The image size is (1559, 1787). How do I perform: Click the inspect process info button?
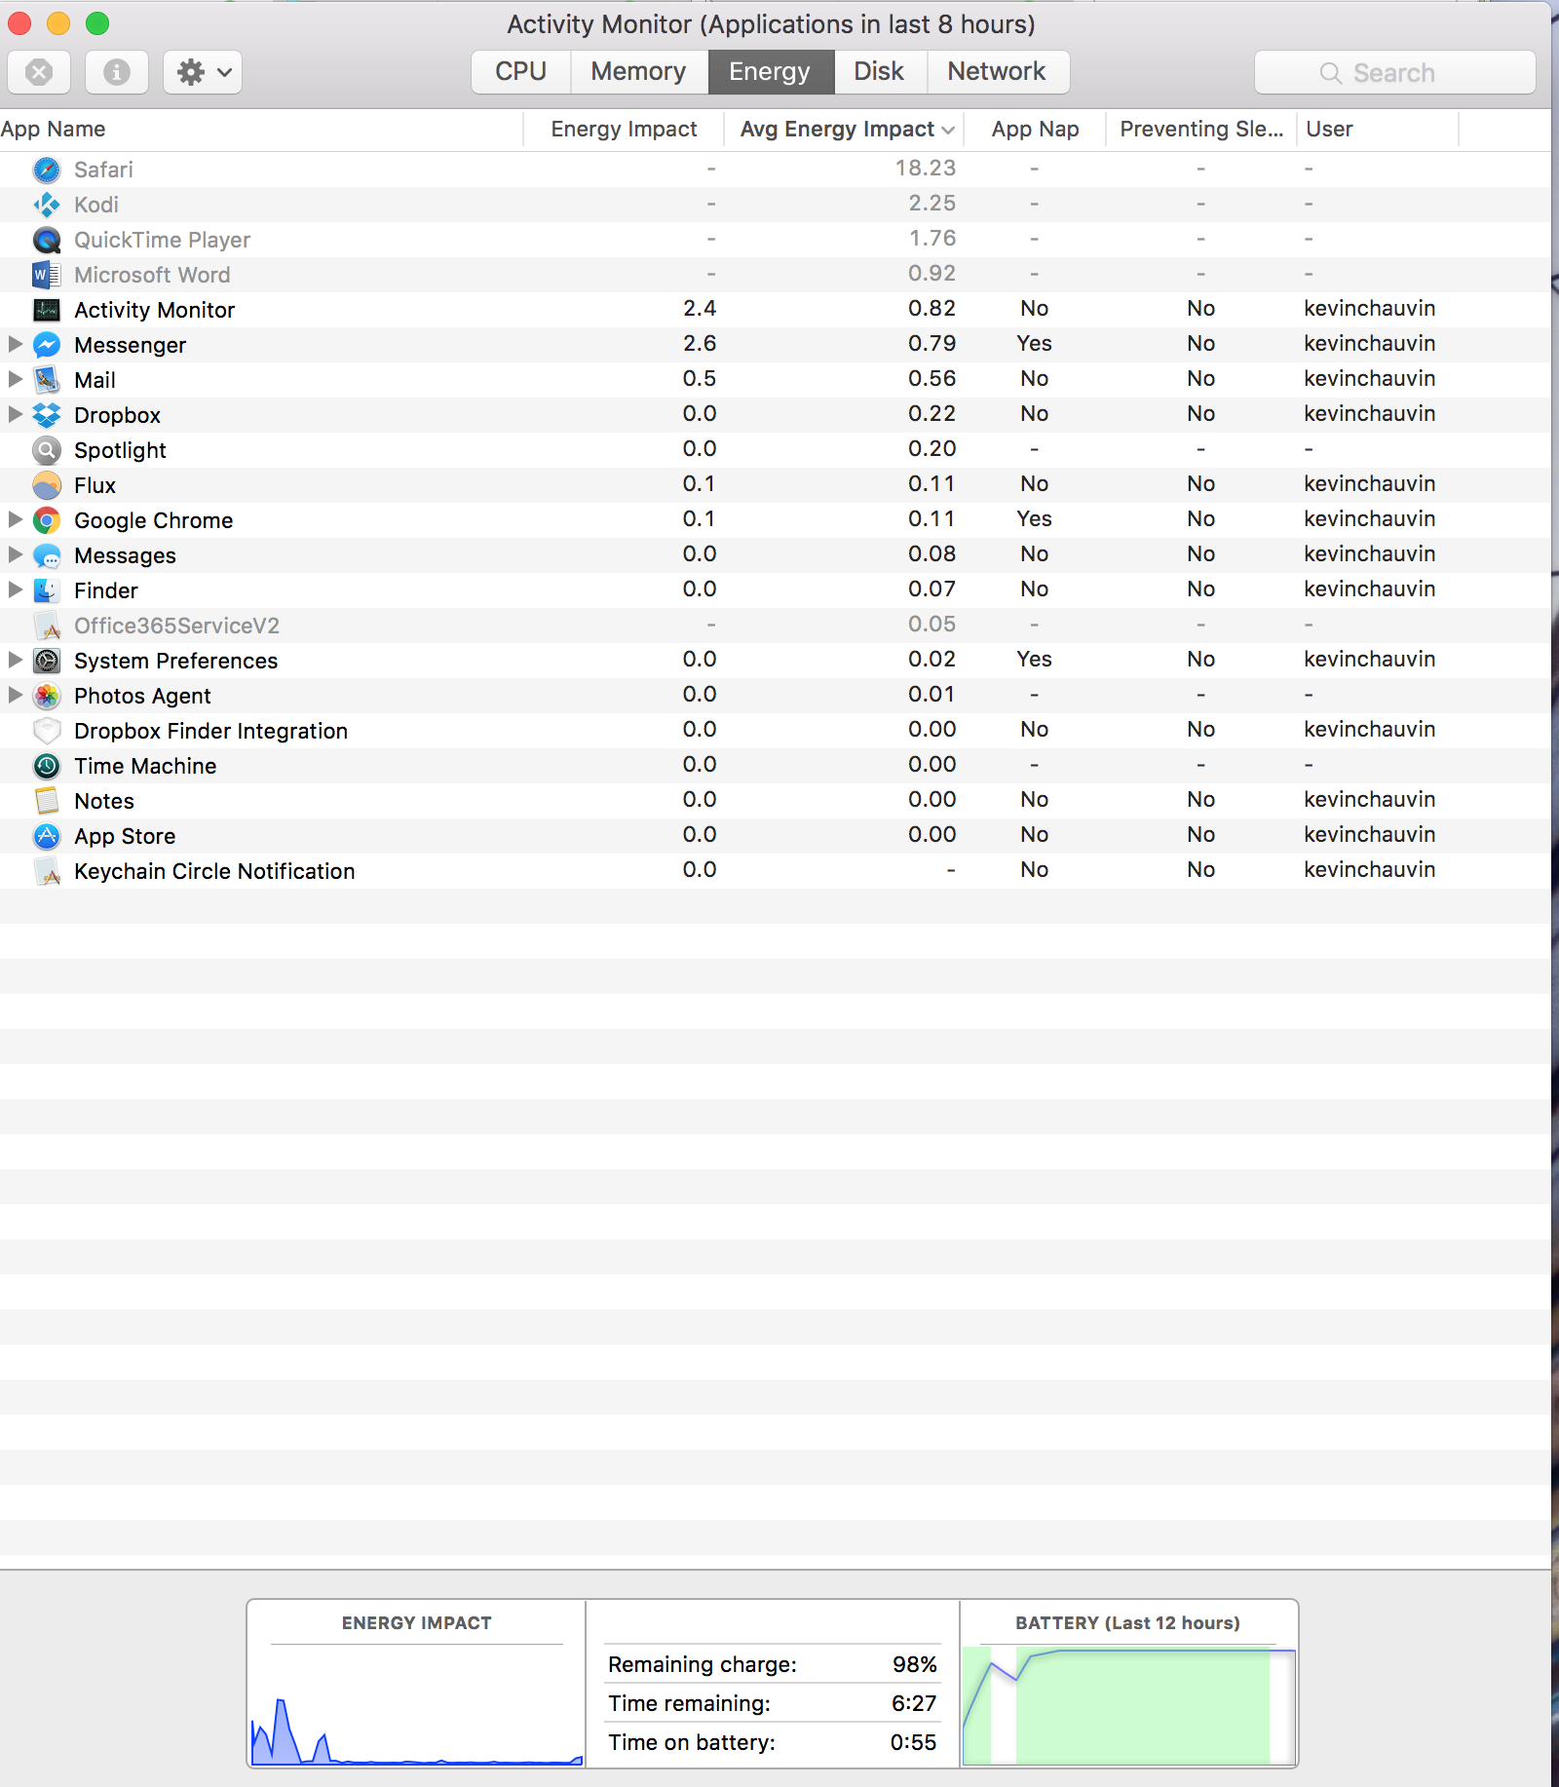click(117, 72)
